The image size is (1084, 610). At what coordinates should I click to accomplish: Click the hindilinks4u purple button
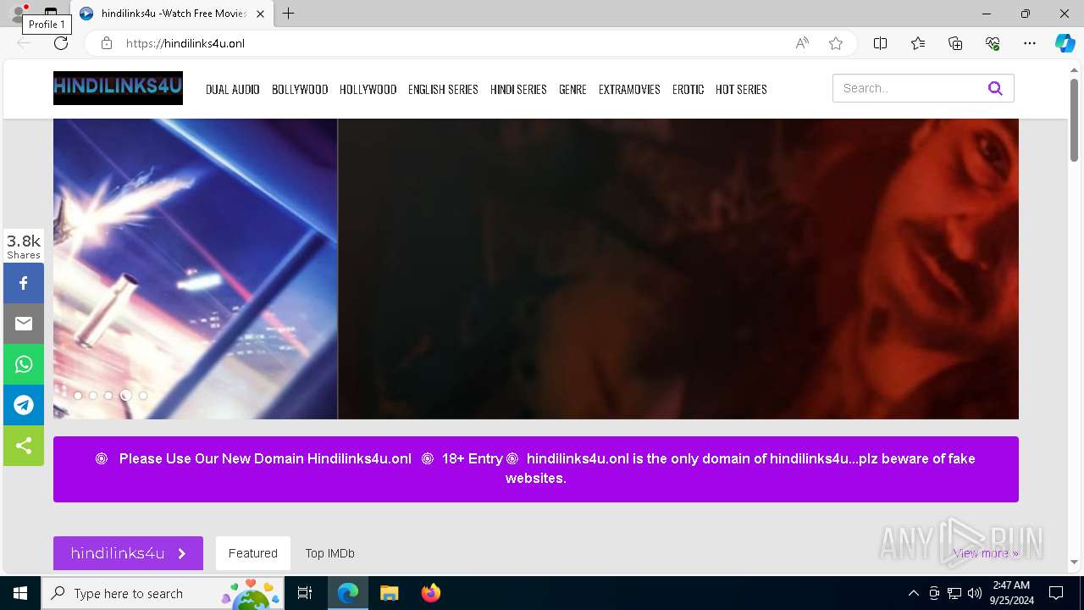128,553
